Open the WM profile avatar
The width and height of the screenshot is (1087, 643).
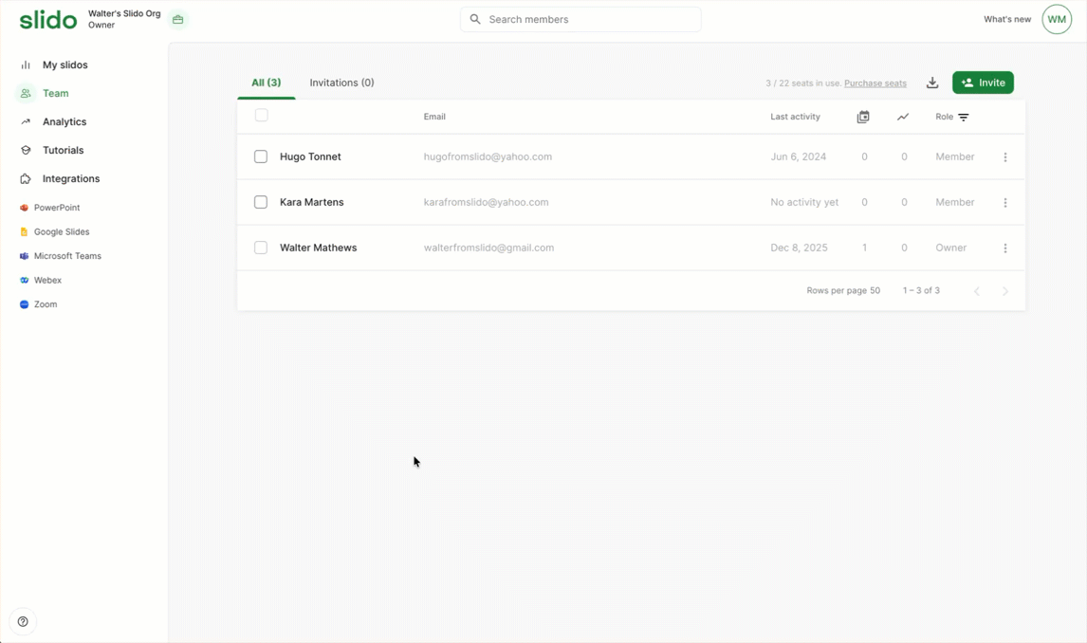pos(1057,19)
